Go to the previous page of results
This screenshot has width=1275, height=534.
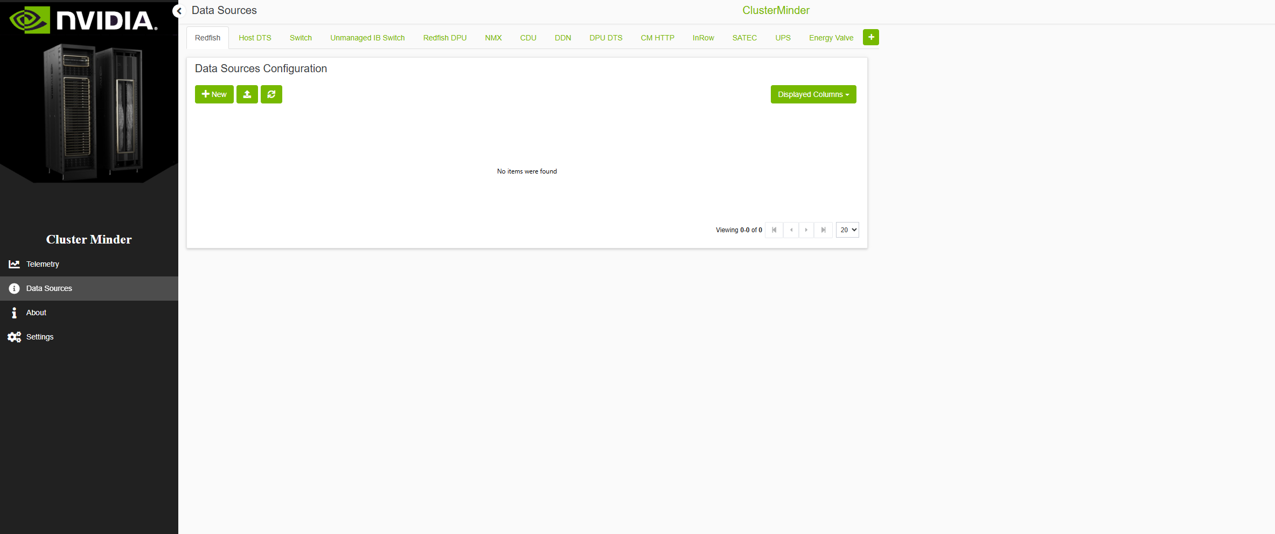click(791, 230)
